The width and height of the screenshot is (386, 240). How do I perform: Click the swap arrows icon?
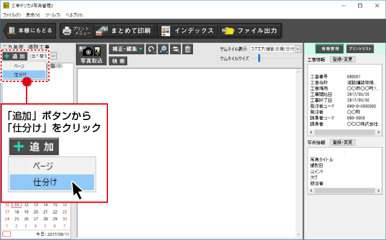(176, 49)
